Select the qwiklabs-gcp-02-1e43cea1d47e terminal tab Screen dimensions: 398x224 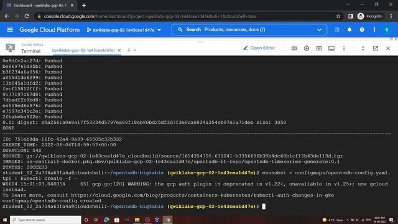coord(83,50)
